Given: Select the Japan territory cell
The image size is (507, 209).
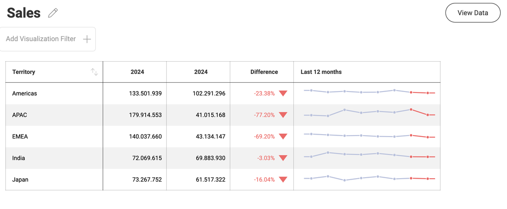Looking at the screenshot, I should pyautogui.click(x=54, y=180).
